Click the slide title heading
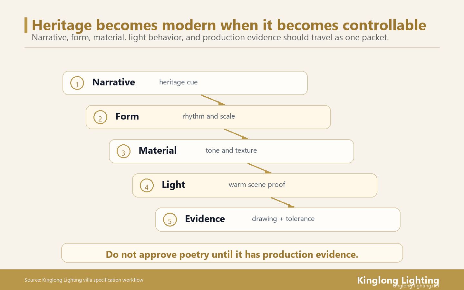 pyautogui.click(x=229, y=25)
